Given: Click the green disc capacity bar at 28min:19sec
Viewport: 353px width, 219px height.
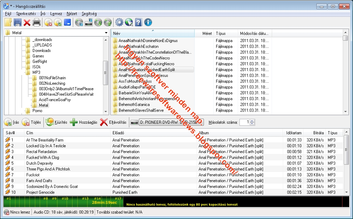Looking at the screenshot, I should click(63, 202).
